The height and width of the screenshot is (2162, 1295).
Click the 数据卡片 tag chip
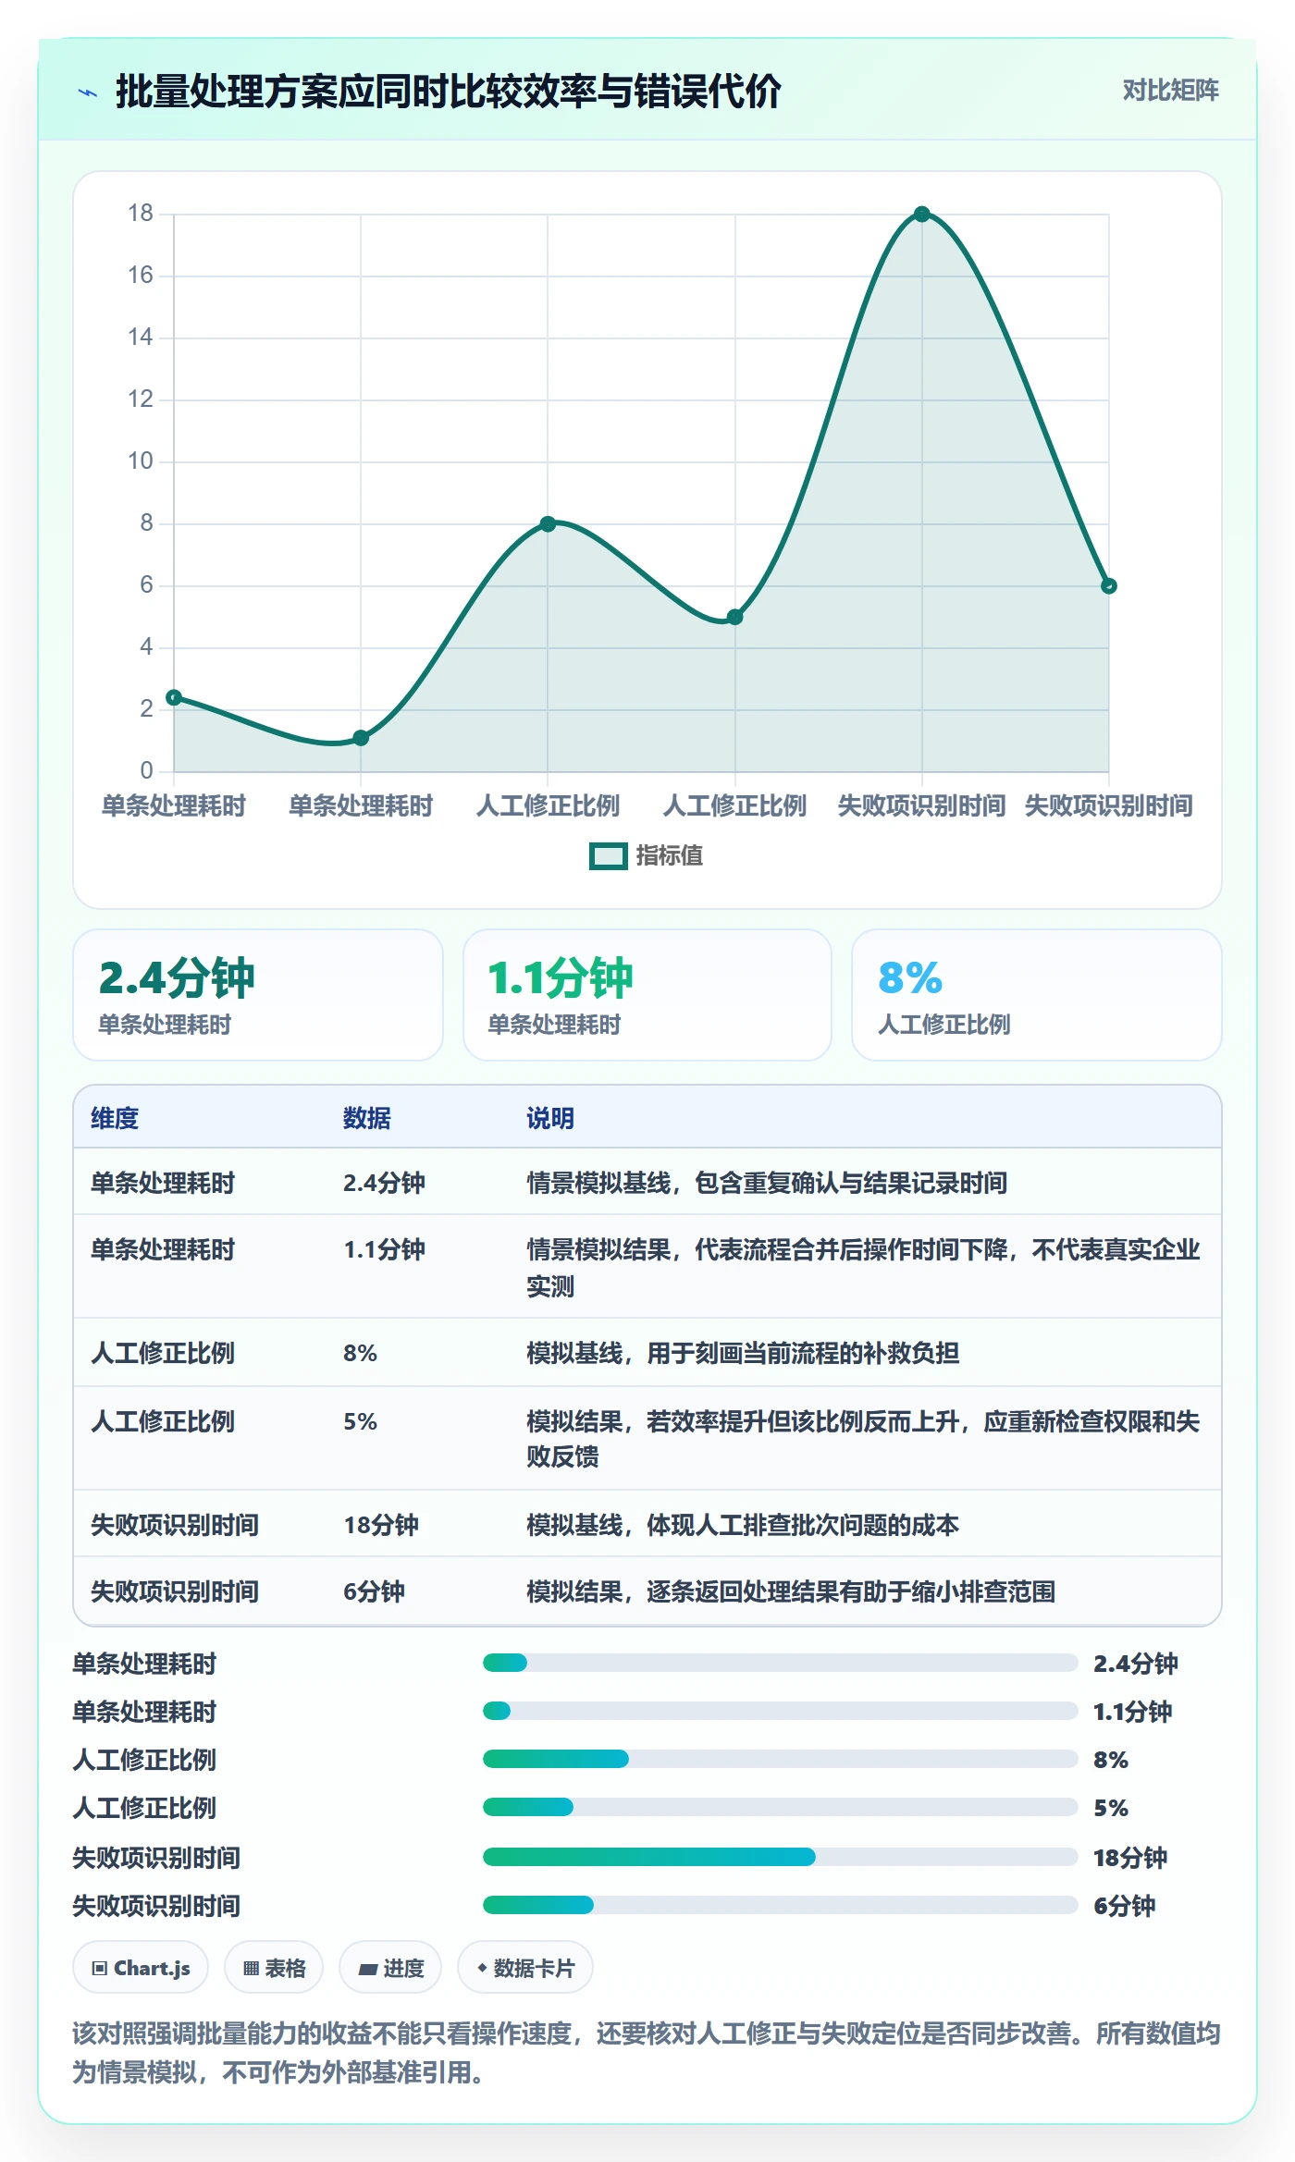(x=525, y=1968)
